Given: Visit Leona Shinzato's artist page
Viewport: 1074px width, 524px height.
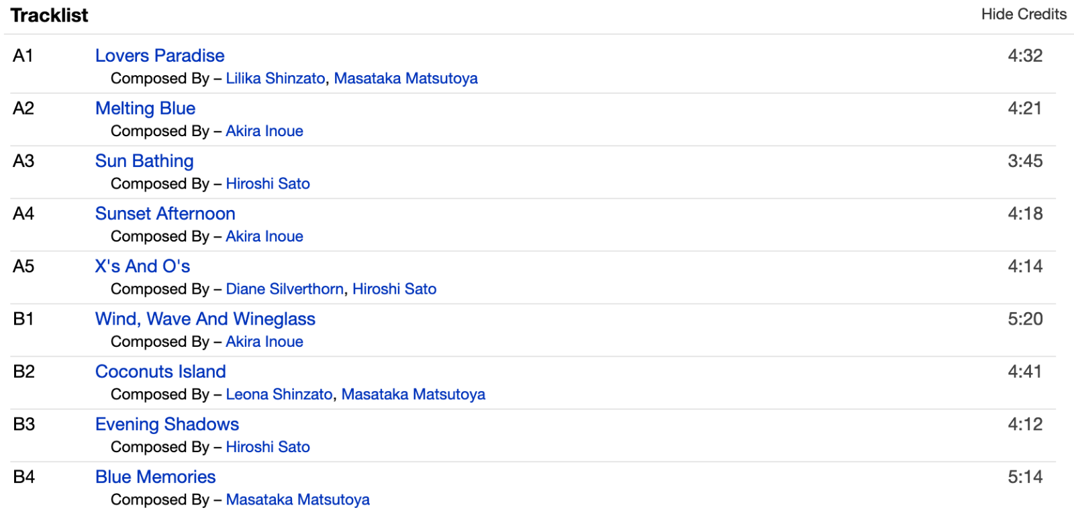Looking at the screenshot, I should coord(279,395).
